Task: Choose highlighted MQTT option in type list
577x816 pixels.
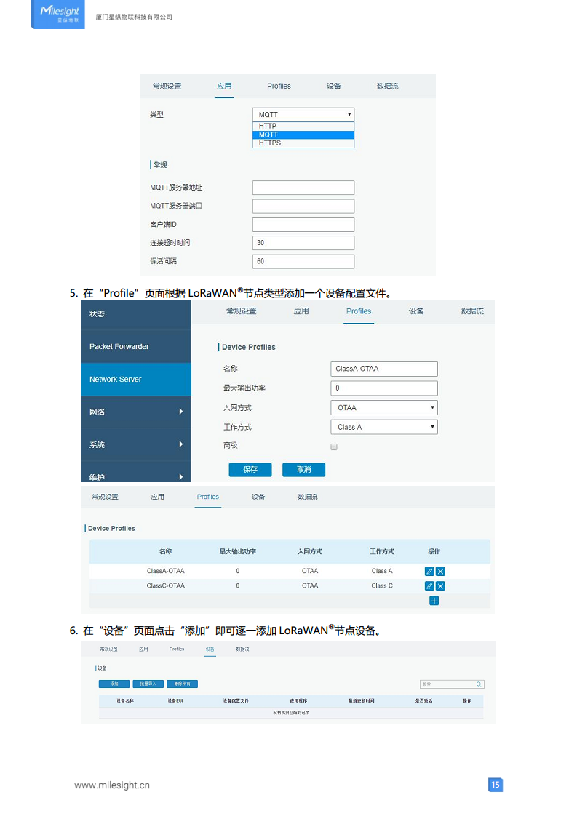Action: 303,135
